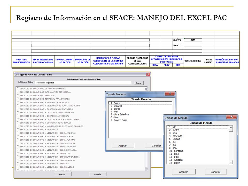
Task: Click OBSERVACIONES column header
Action: tap(193, 61)
